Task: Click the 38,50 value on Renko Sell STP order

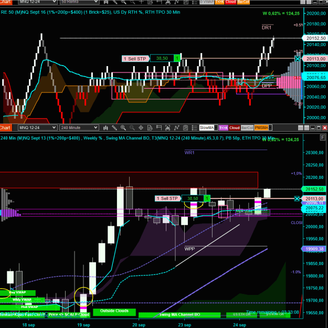Action: click(x=162, y=58)
